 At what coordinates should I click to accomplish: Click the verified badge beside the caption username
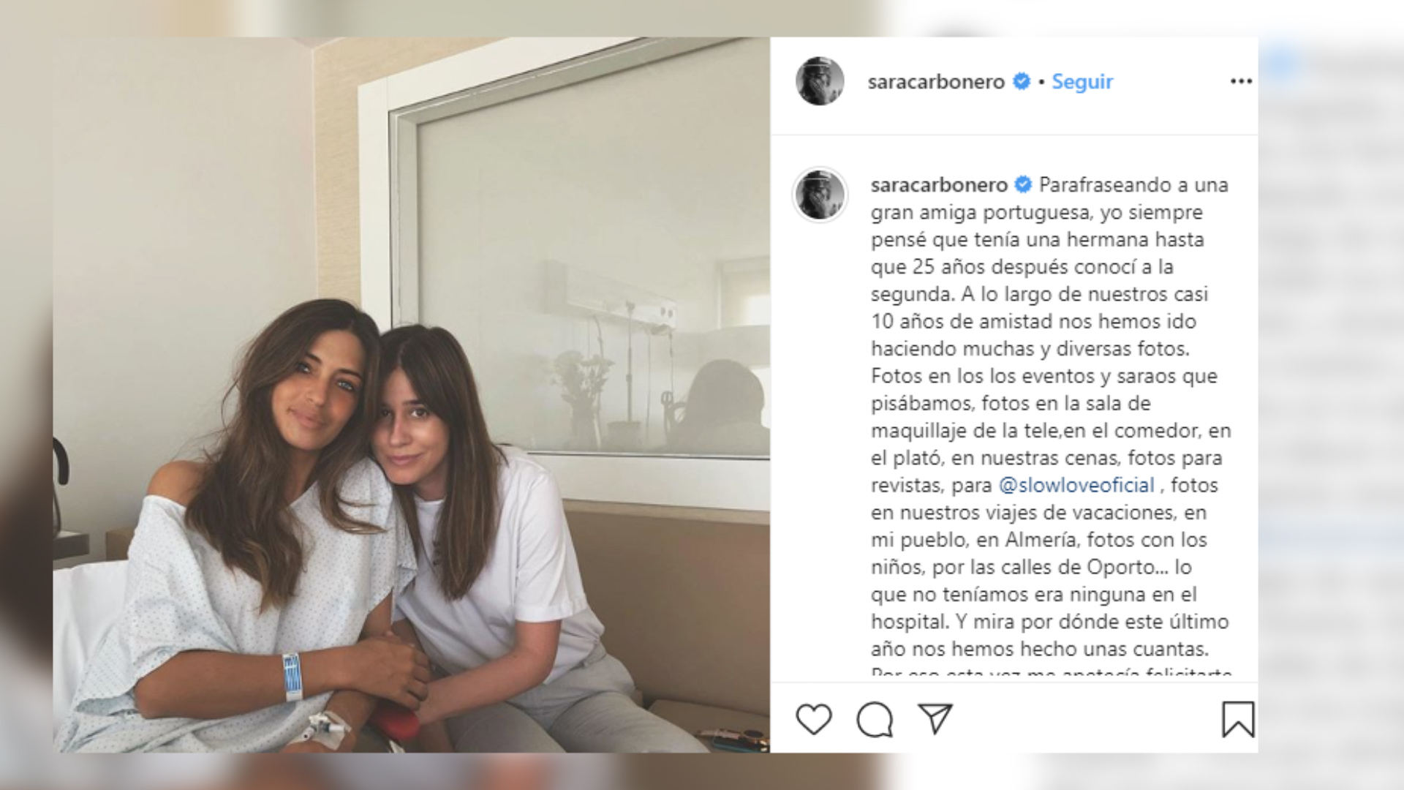[1023, 185]
